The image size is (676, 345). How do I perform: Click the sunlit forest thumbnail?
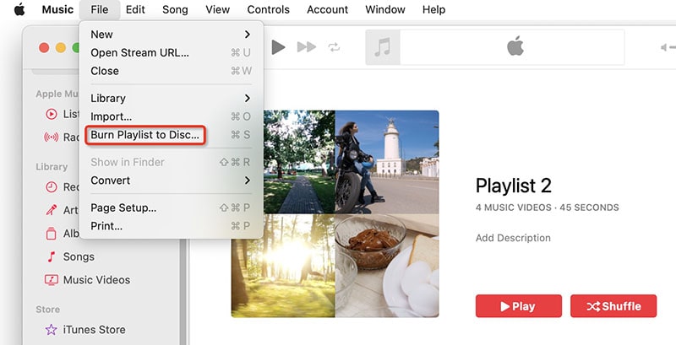click(x=283, y=266)
